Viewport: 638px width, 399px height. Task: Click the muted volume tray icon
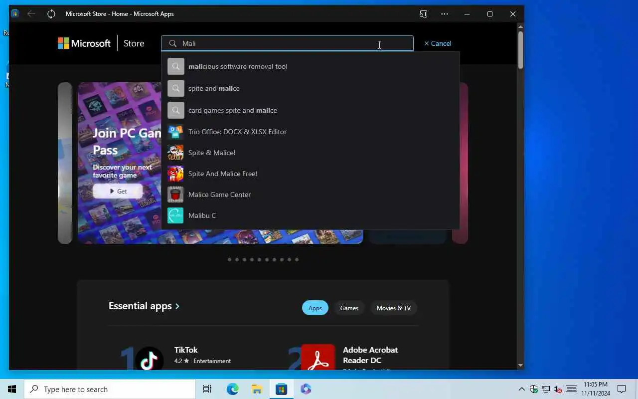558,389
